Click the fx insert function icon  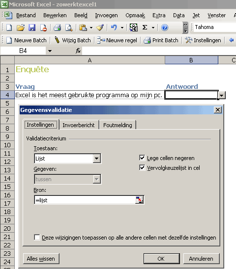pyautogui.click(x=78, y=51)
